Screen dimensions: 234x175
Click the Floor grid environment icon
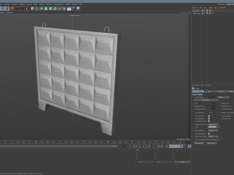point(69,9)
